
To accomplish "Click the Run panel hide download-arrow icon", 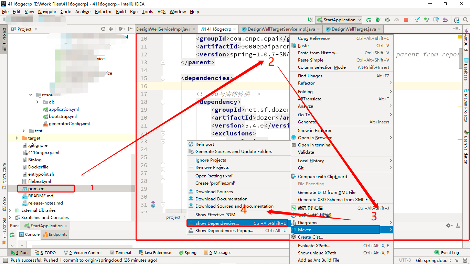I will click(458, 225).
